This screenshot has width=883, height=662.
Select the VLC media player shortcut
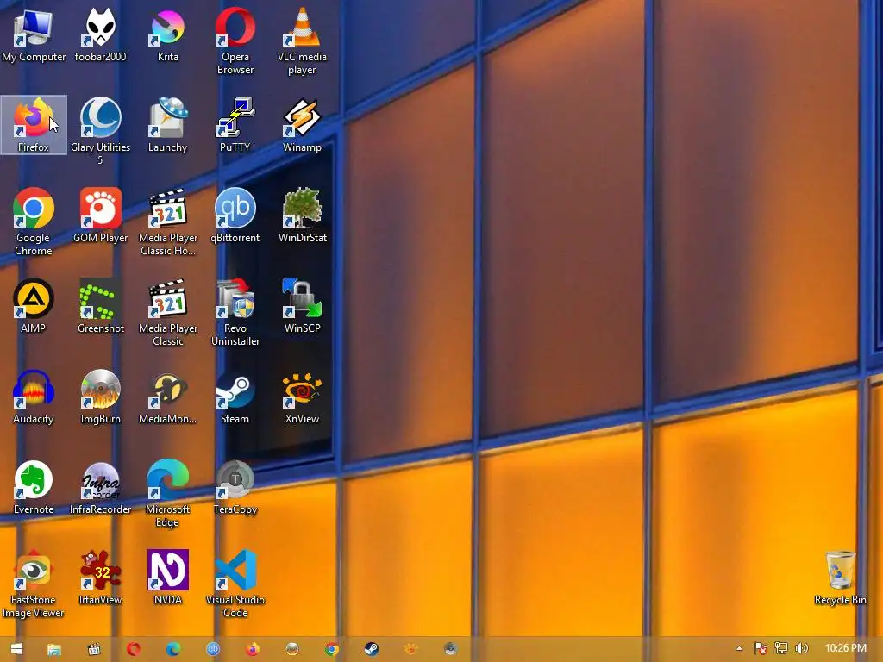(303, 41)
